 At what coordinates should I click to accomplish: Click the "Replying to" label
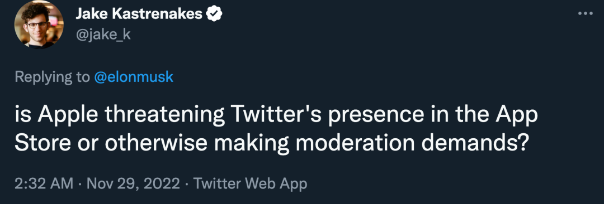click(52, 77)
